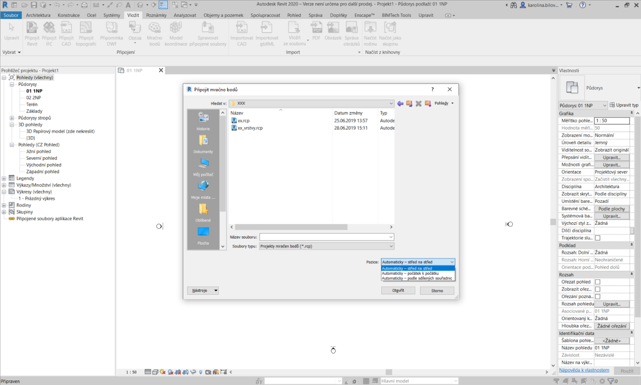This screenshot has width=641, height=385.
Task: Click the save icon in quick access toolbar
Action: point(34,5)
